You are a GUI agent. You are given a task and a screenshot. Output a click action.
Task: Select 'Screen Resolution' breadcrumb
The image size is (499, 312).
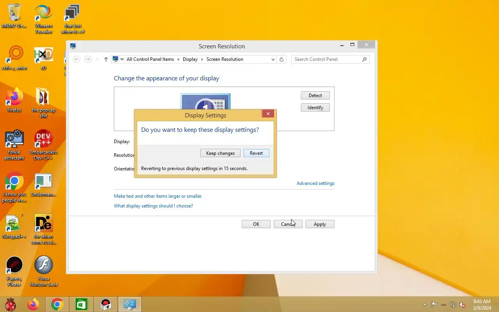[x=225, y=59]
